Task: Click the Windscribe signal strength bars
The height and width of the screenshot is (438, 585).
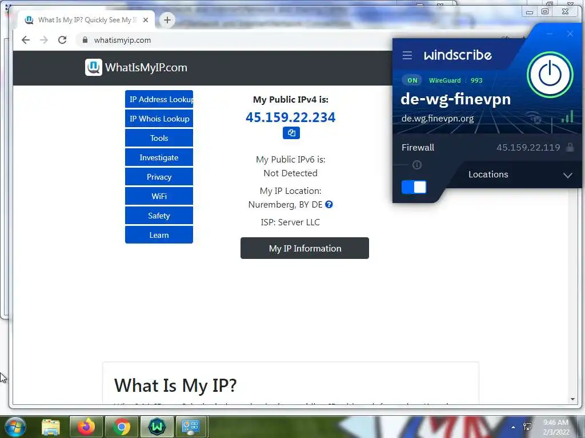Action: pos(567,116)
